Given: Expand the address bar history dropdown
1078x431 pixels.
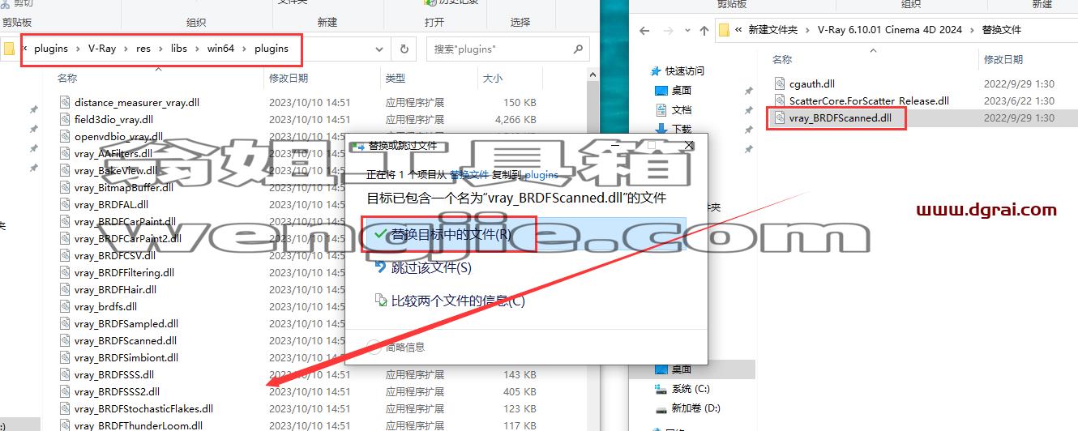Looking at the screenshot, I should click(380, 49).
